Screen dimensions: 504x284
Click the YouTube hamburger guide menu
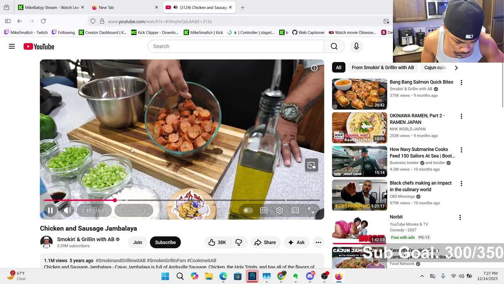pyautogui.click(x=12, y=47)
